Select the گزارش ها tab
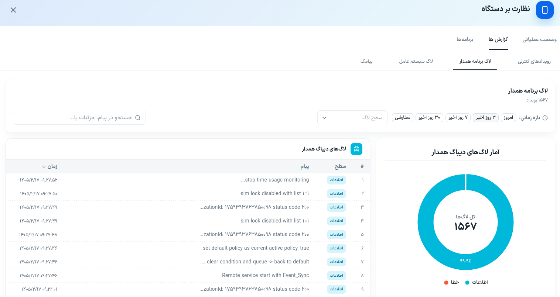The image size is (560, 297). [498, 39]
